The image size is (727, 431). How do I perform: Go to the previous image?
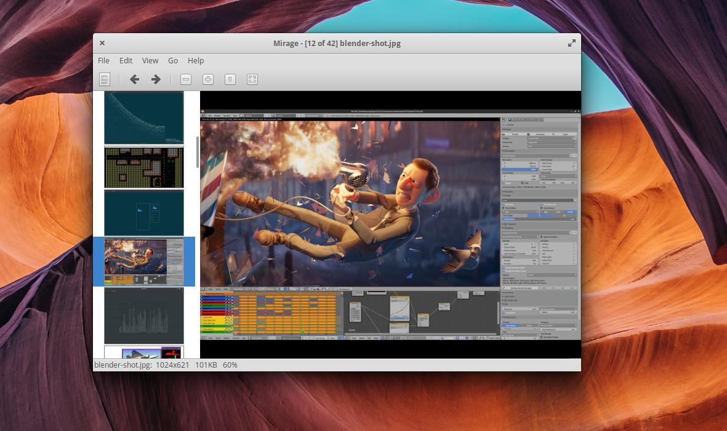pyautogui.click(x=134, y=79)
